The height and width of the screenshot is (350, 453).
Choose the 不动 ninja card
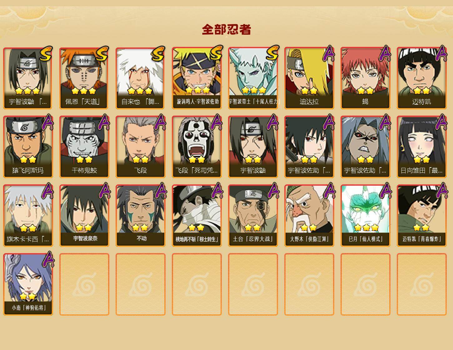point(141,216)
